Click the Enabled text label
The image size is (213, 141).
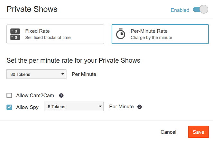click(180, 10)
